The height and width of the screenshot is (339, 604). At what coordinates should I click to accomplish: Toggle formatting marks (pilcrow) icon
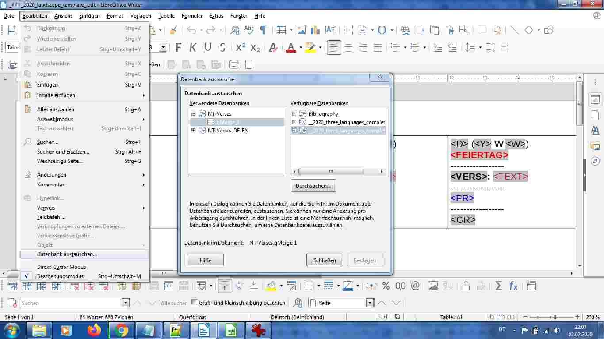(x=263, y=30)
